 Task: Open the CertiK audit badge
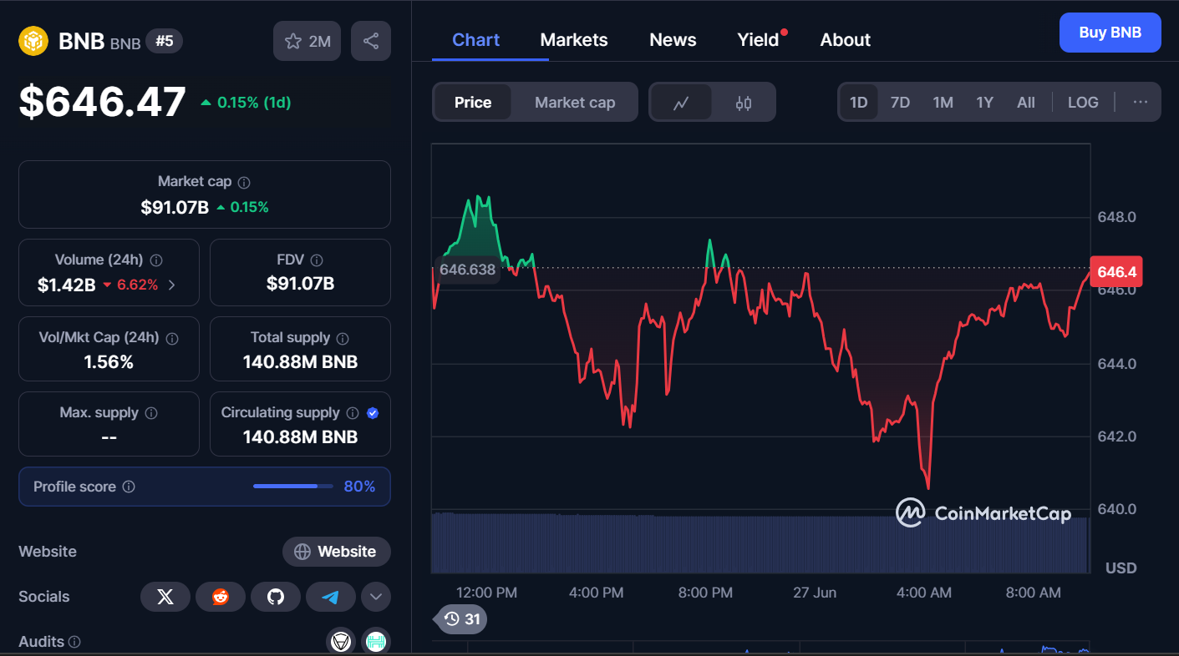[339, 641]
